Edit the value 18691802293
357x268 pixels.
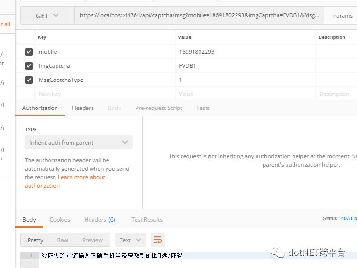point(245,52)
